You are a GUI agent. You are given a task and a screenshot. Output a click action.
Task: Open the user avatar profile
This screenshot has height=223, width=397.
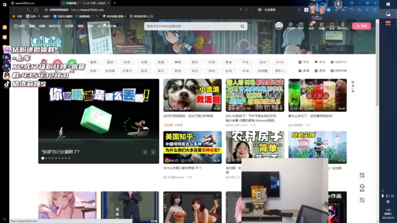pyautogui.click(x=279, y=26)
